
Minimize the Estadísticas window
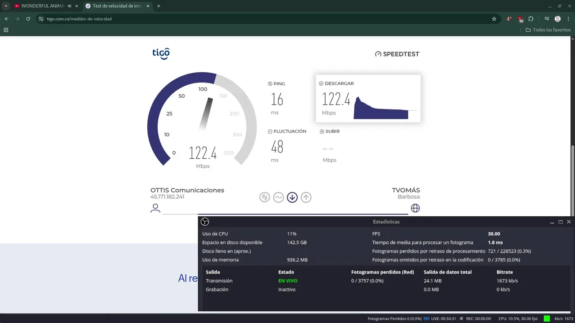pos(552,222)
